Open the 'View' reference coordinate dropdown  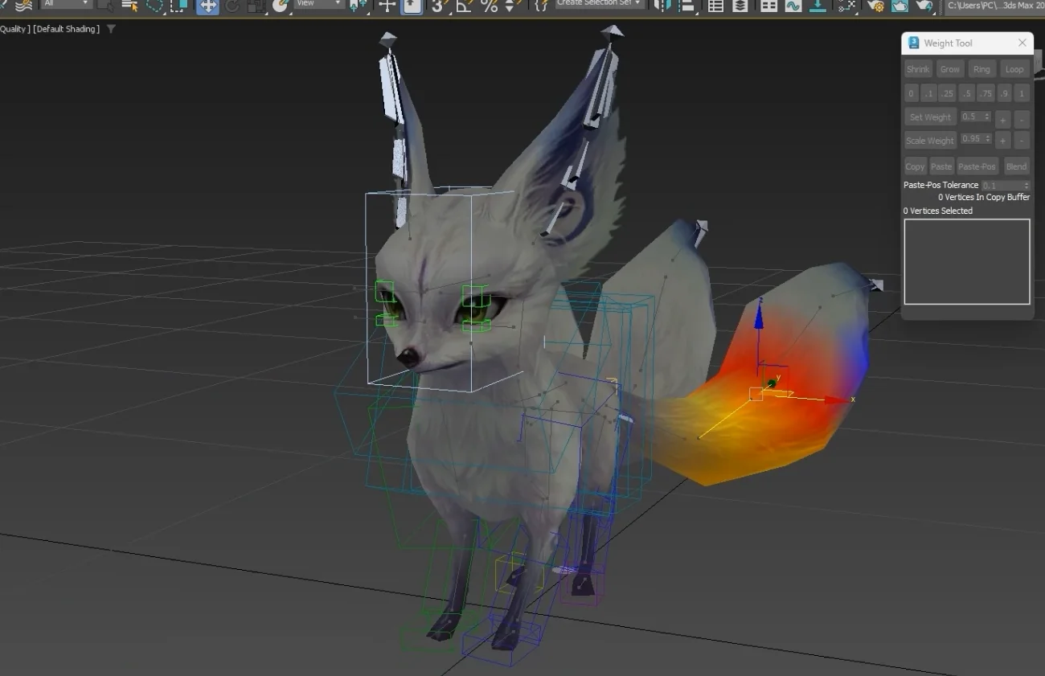coord(318,4)
